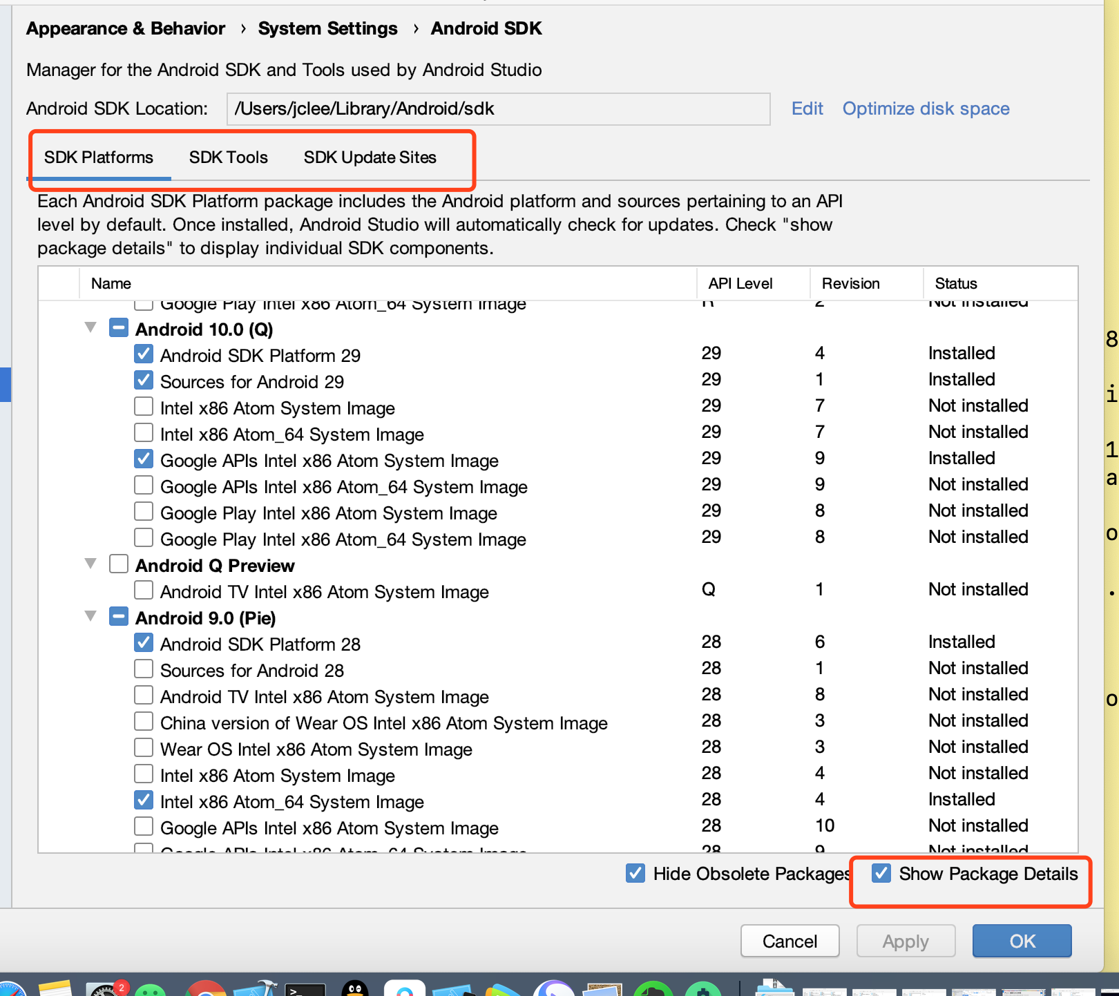Click the Name column header
Image resolution: width=1119 pixels, height=996 pixels.
tap(388, 283)
